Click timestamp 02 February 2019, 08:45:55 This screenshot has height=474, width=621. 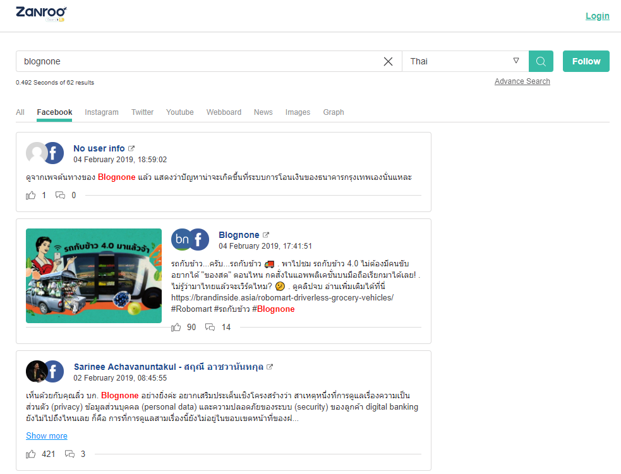click(120, 378)
